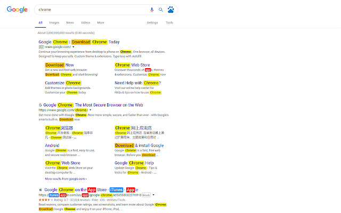Select the All results tab
This screenshot has width=341, height=213.
(40, 22)
